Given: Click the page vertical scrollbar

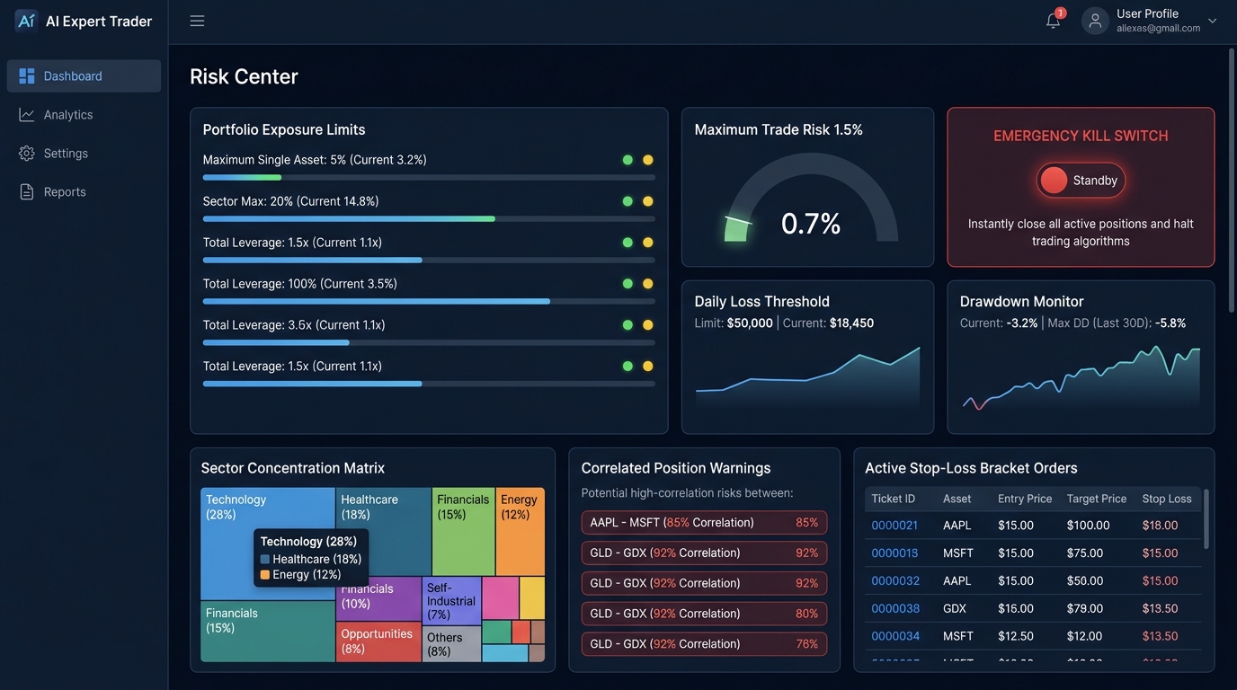Looking at the screenshot, I should tap(1232, 180).
